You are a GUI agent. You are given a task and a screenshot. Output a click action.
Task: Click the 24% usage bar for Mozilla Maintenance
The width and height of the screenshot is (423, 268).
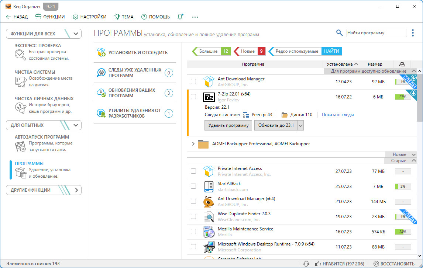pos(403,232)
